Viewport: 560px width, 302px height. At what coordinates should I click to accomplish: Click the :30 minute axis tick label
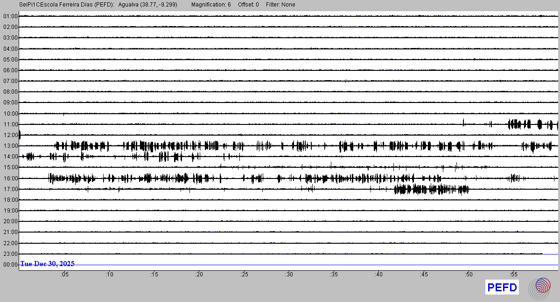[x=289, y=275]
